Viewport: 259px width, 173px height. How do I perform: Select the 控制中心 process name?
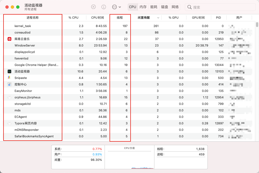[x=21, y=84]
